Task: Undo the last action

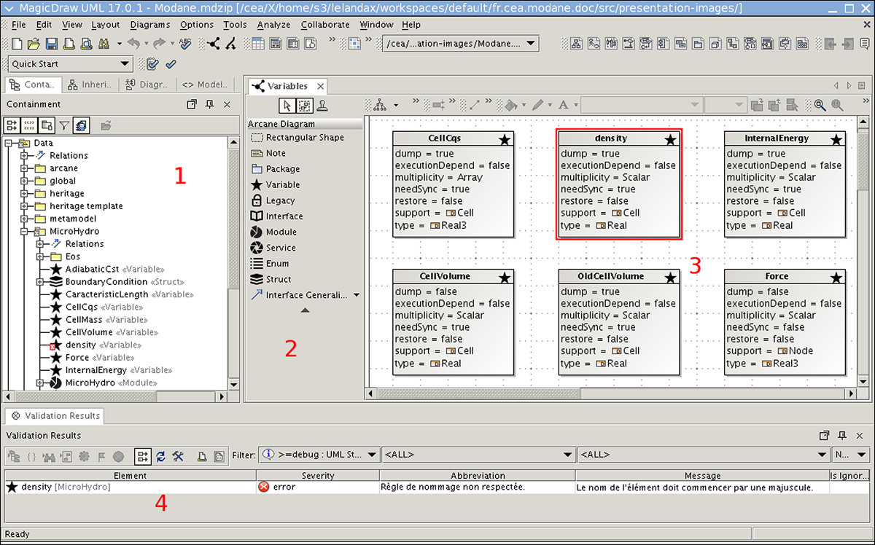Action: coord(133,44)
